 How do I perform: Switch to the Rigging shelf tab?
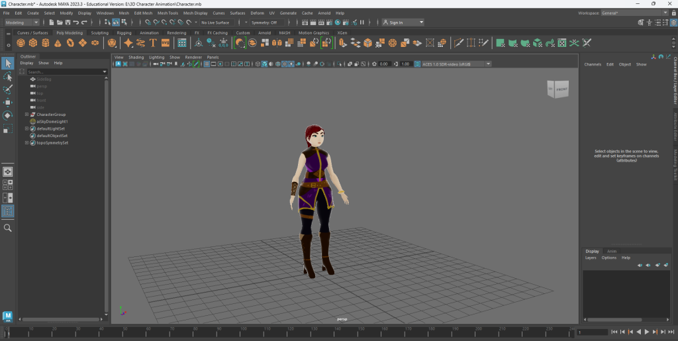[124, 32]
